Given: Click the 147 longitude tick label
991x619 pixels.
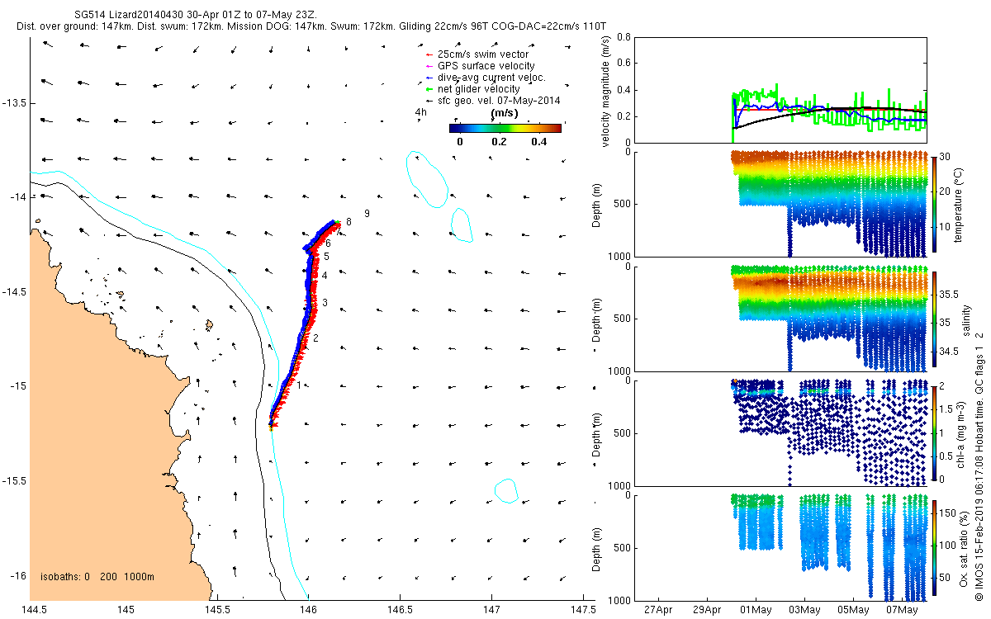Looking at the screenshot, I should (491, 610).
